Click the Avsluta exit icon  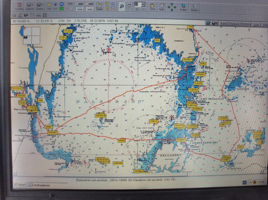pyautogui.click(x=20, y=6)
